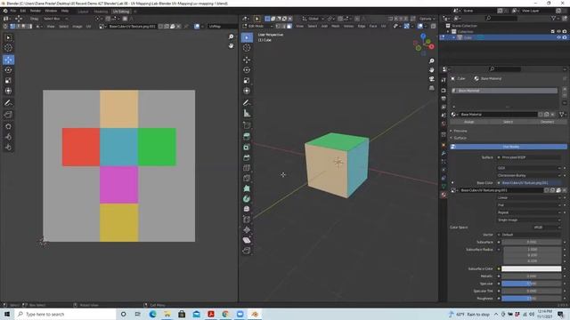Click the material Select button
This screenshot has height=320, width=570.
point(508,122)
